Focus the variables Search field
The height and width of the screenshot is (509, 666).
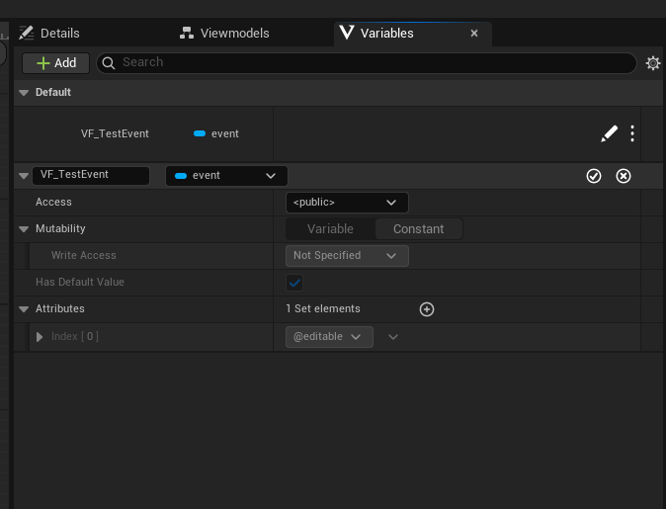[367, 63]
